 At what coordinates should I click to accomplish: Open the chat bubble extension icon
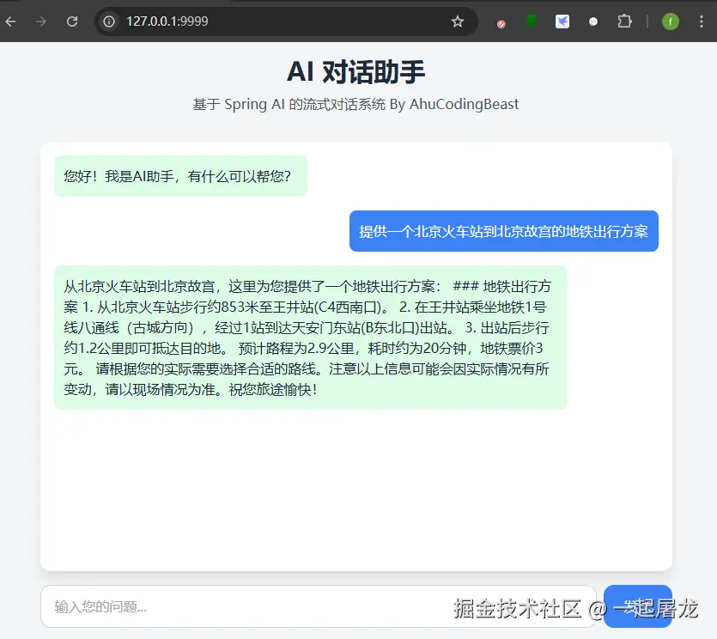pyautogui.click(x=593, y=21)
